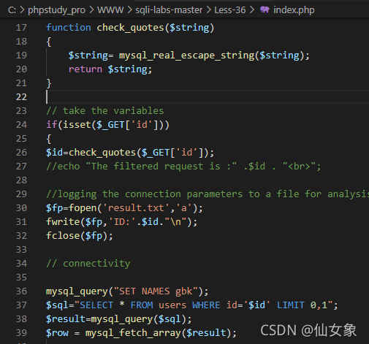369x344 pixels.
Task: Click the '//logging the connection parameters' comment
Action: point(208,194)
